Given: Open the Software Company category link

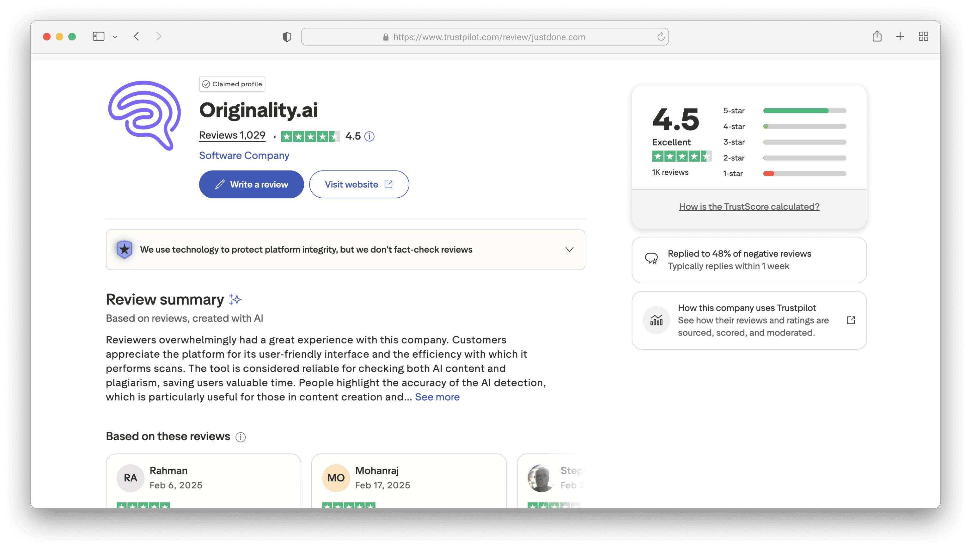Looking at the screenshot, I should (244, 156).
